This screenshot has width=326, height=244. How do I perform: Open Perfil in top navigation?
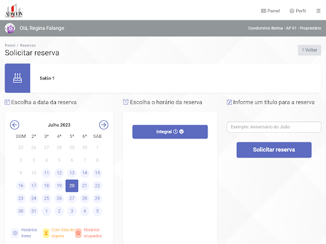tap(298, 11)
